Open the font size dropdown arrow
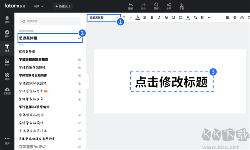Screen dimensions: 250x150 [x=131, y=17]
